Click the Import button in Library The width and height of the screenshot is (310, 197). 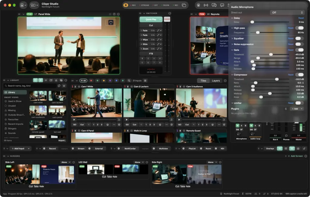[62, 140]
